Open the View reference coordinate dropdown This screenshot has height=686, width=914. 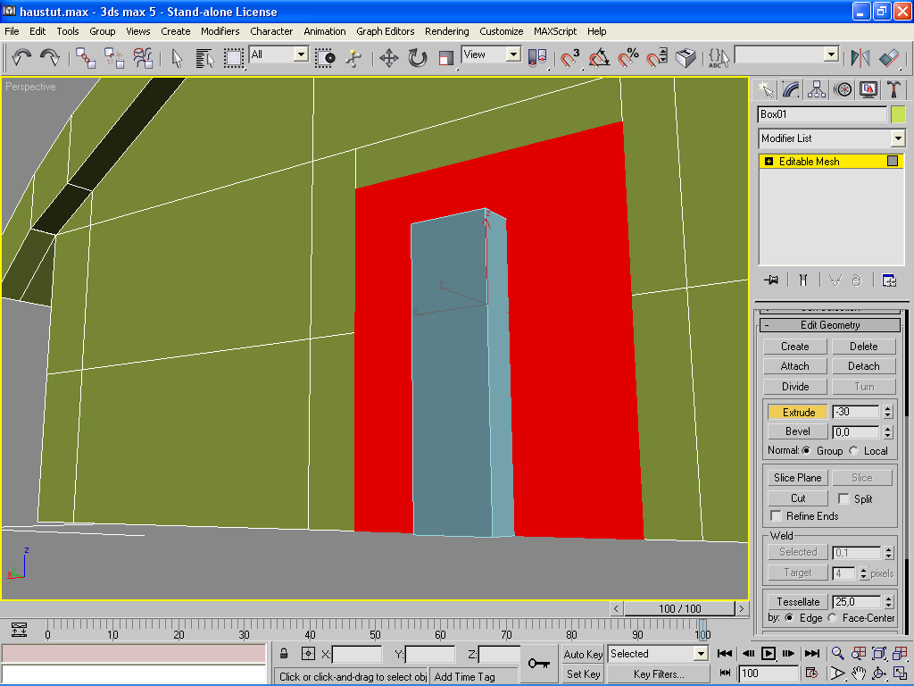[x=513, y=54]
